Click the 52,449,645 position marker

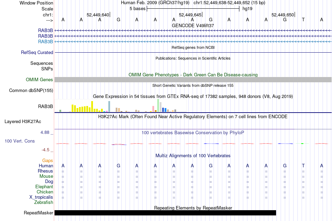tap(190, 15)
